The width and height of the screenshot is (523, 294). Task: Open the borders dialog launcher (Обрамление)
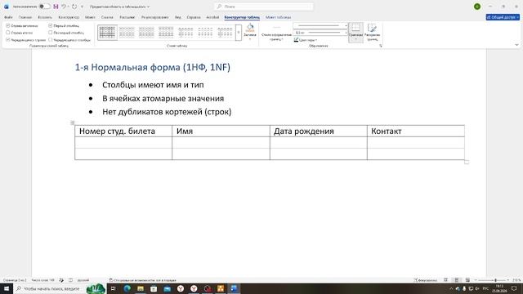coord(381,46)
